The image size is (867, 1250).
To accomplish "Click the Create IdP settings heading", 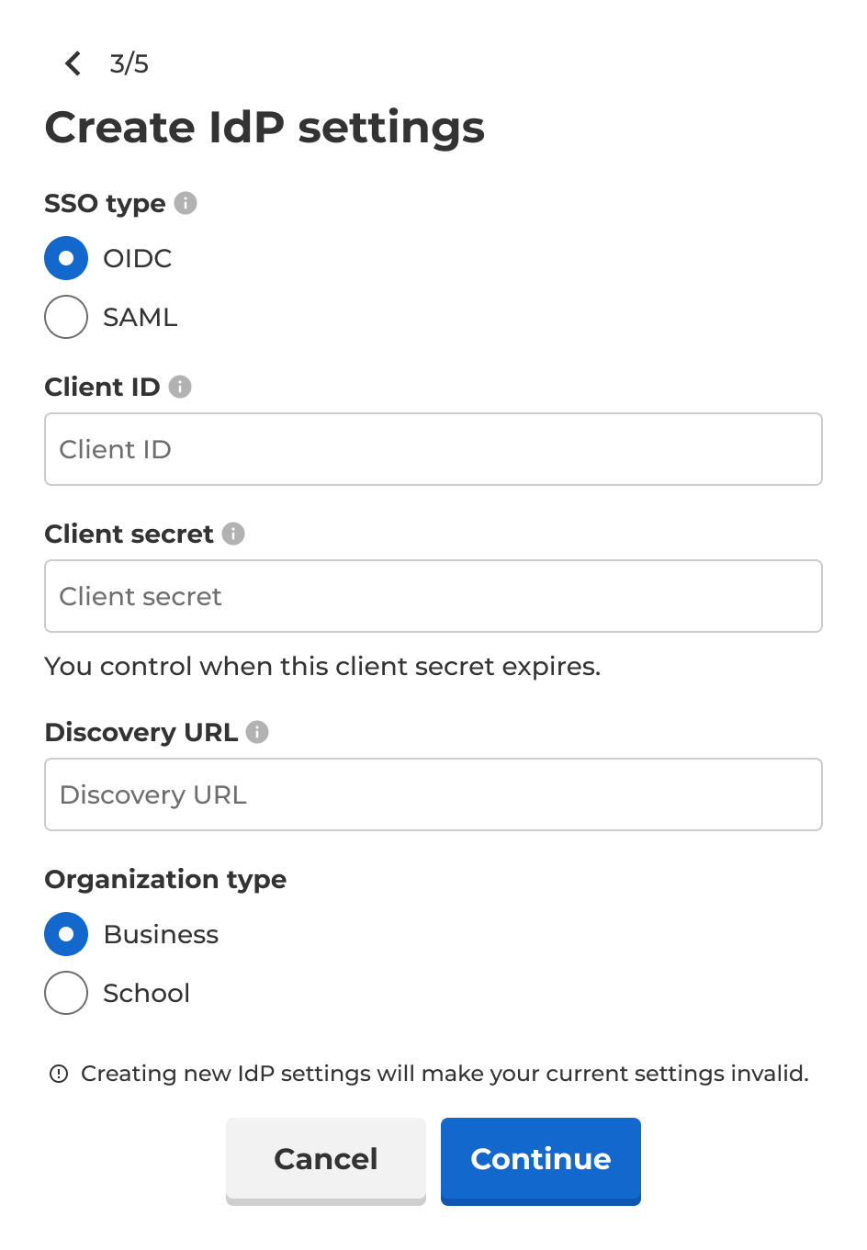I will coord(265,127).
